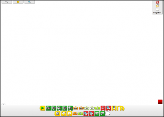Select the dice Random Input block
164x117 pixels.
(x=98, y=108)
